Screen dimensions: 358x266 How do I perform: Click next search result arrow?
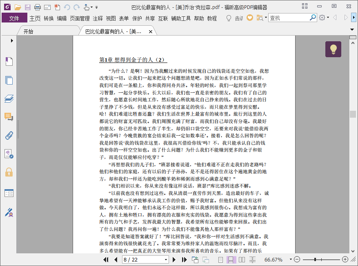pos(346,18)
